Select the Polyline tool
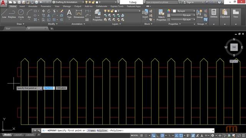The image size is (246, 138). 12,14
